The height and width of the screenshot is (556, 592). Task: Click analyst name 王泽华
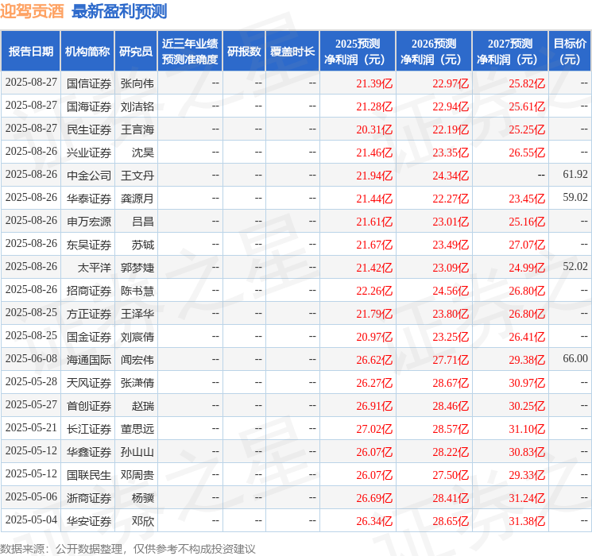(137, 314)
